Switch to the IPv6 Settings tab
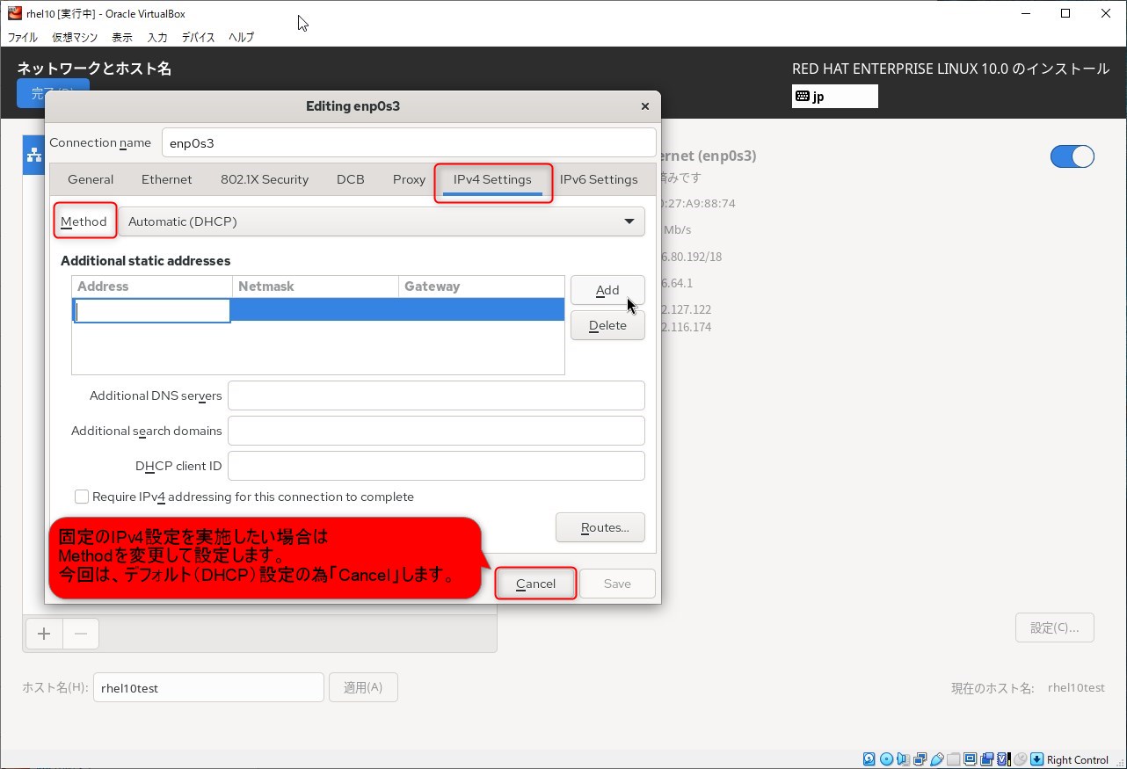1127x769 pixels. pos(599,179)
